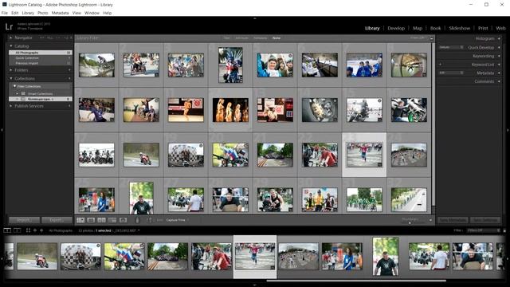Lock the Library Filter bar padlock

pyautogui.click(x=432, y=38)
